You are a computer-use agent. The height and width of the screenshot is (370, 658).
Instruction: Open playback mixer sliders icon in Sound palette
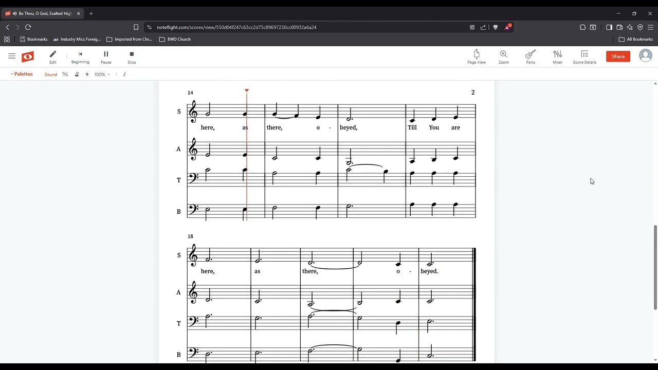tap(65, 75)
